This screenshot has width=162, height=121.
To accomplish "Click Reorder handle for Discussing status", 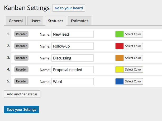I will click(21, 58).
